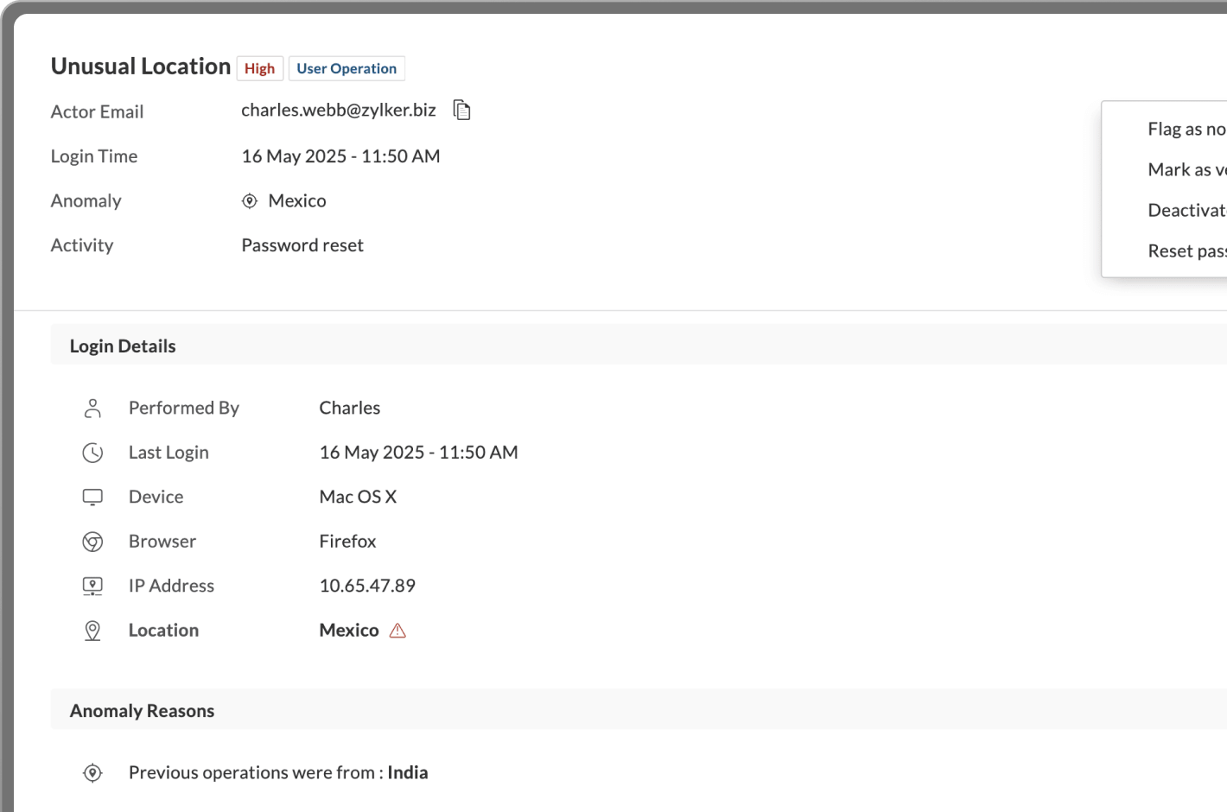Click the target icon under Anomaly Reasons
Image resolution: width=1227 pixels, height=812 pixels.
92,772
